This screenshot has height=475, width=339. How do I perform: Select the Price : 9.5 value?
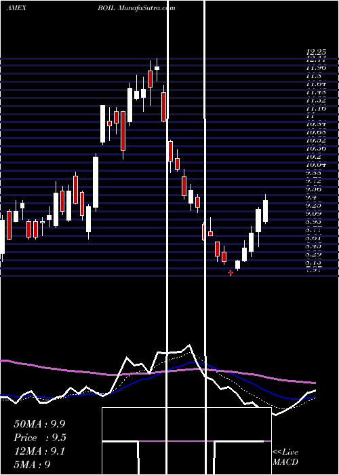(x=40, y=438)
